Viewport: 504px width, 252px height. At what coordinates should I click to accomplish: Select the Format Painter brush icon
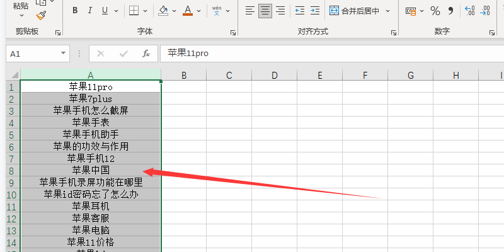point(41,15)
